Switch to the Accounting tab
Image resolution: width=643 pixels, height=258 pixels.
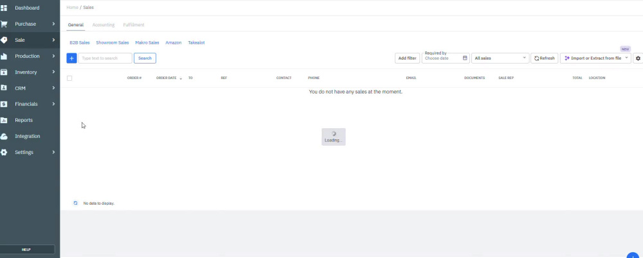point(104,25)
